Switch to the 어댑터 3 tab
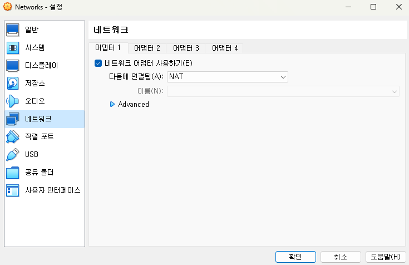Viewport: 409px width, 265px height. pyautogui.click(x=186, y=48)
